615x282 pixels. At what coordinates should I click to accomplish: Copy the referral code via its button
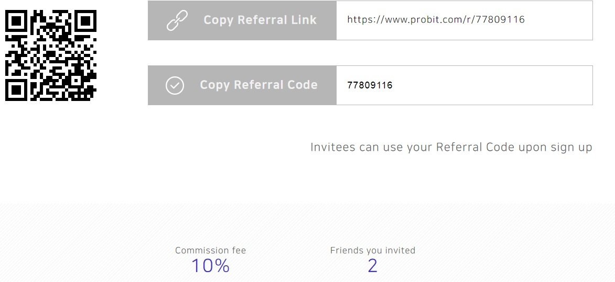242,85
